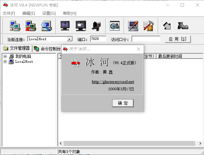Click the delete host icon with red X
The width and height of the screenshot is (204, 155).
click(x=31, y=26)
